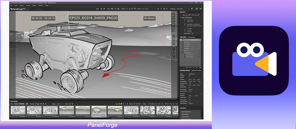The width and height of the screenshot is (296, 129).
Task: Switch to Stage Object Attributes tab
Action: coord(185,71)
